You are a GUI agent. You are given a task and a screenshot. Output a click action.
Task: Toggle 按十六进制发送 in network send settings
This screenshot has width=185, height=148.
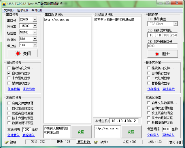[149, 118]
